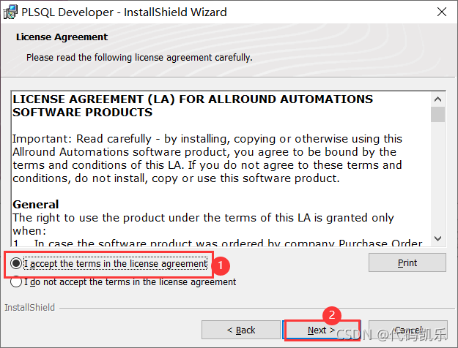Click the PLSQL Developer installer icon in title bar
Screen dimensions: 458x348
10,12
